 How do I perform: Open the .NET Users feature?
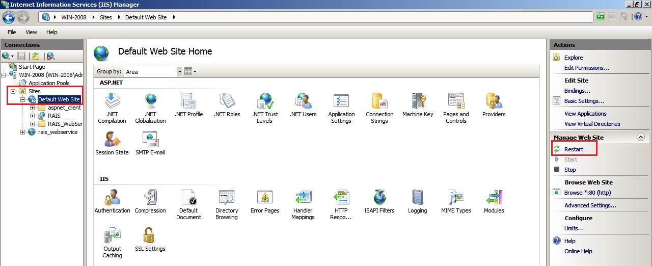(303, 105)
